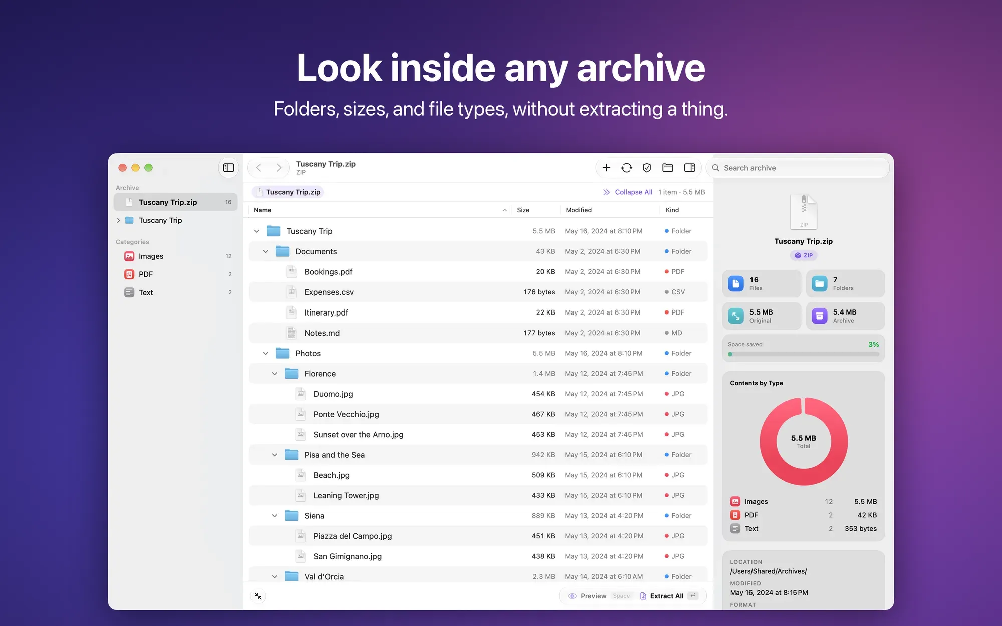Select Piazza del Campo.jpg icon
1002x626 pixels.
point(301,536)
